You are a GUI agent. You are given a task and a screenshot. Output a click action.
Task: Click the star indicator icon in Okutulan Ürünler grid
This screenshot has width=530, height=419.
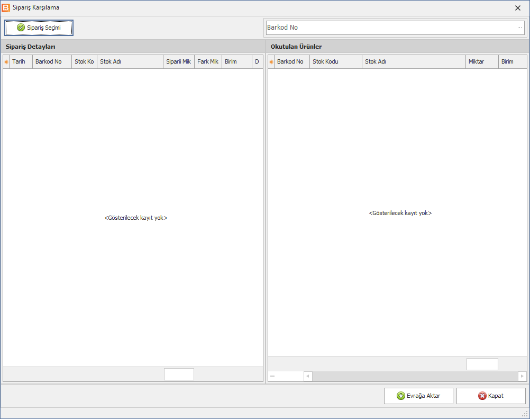click(271, 61)
